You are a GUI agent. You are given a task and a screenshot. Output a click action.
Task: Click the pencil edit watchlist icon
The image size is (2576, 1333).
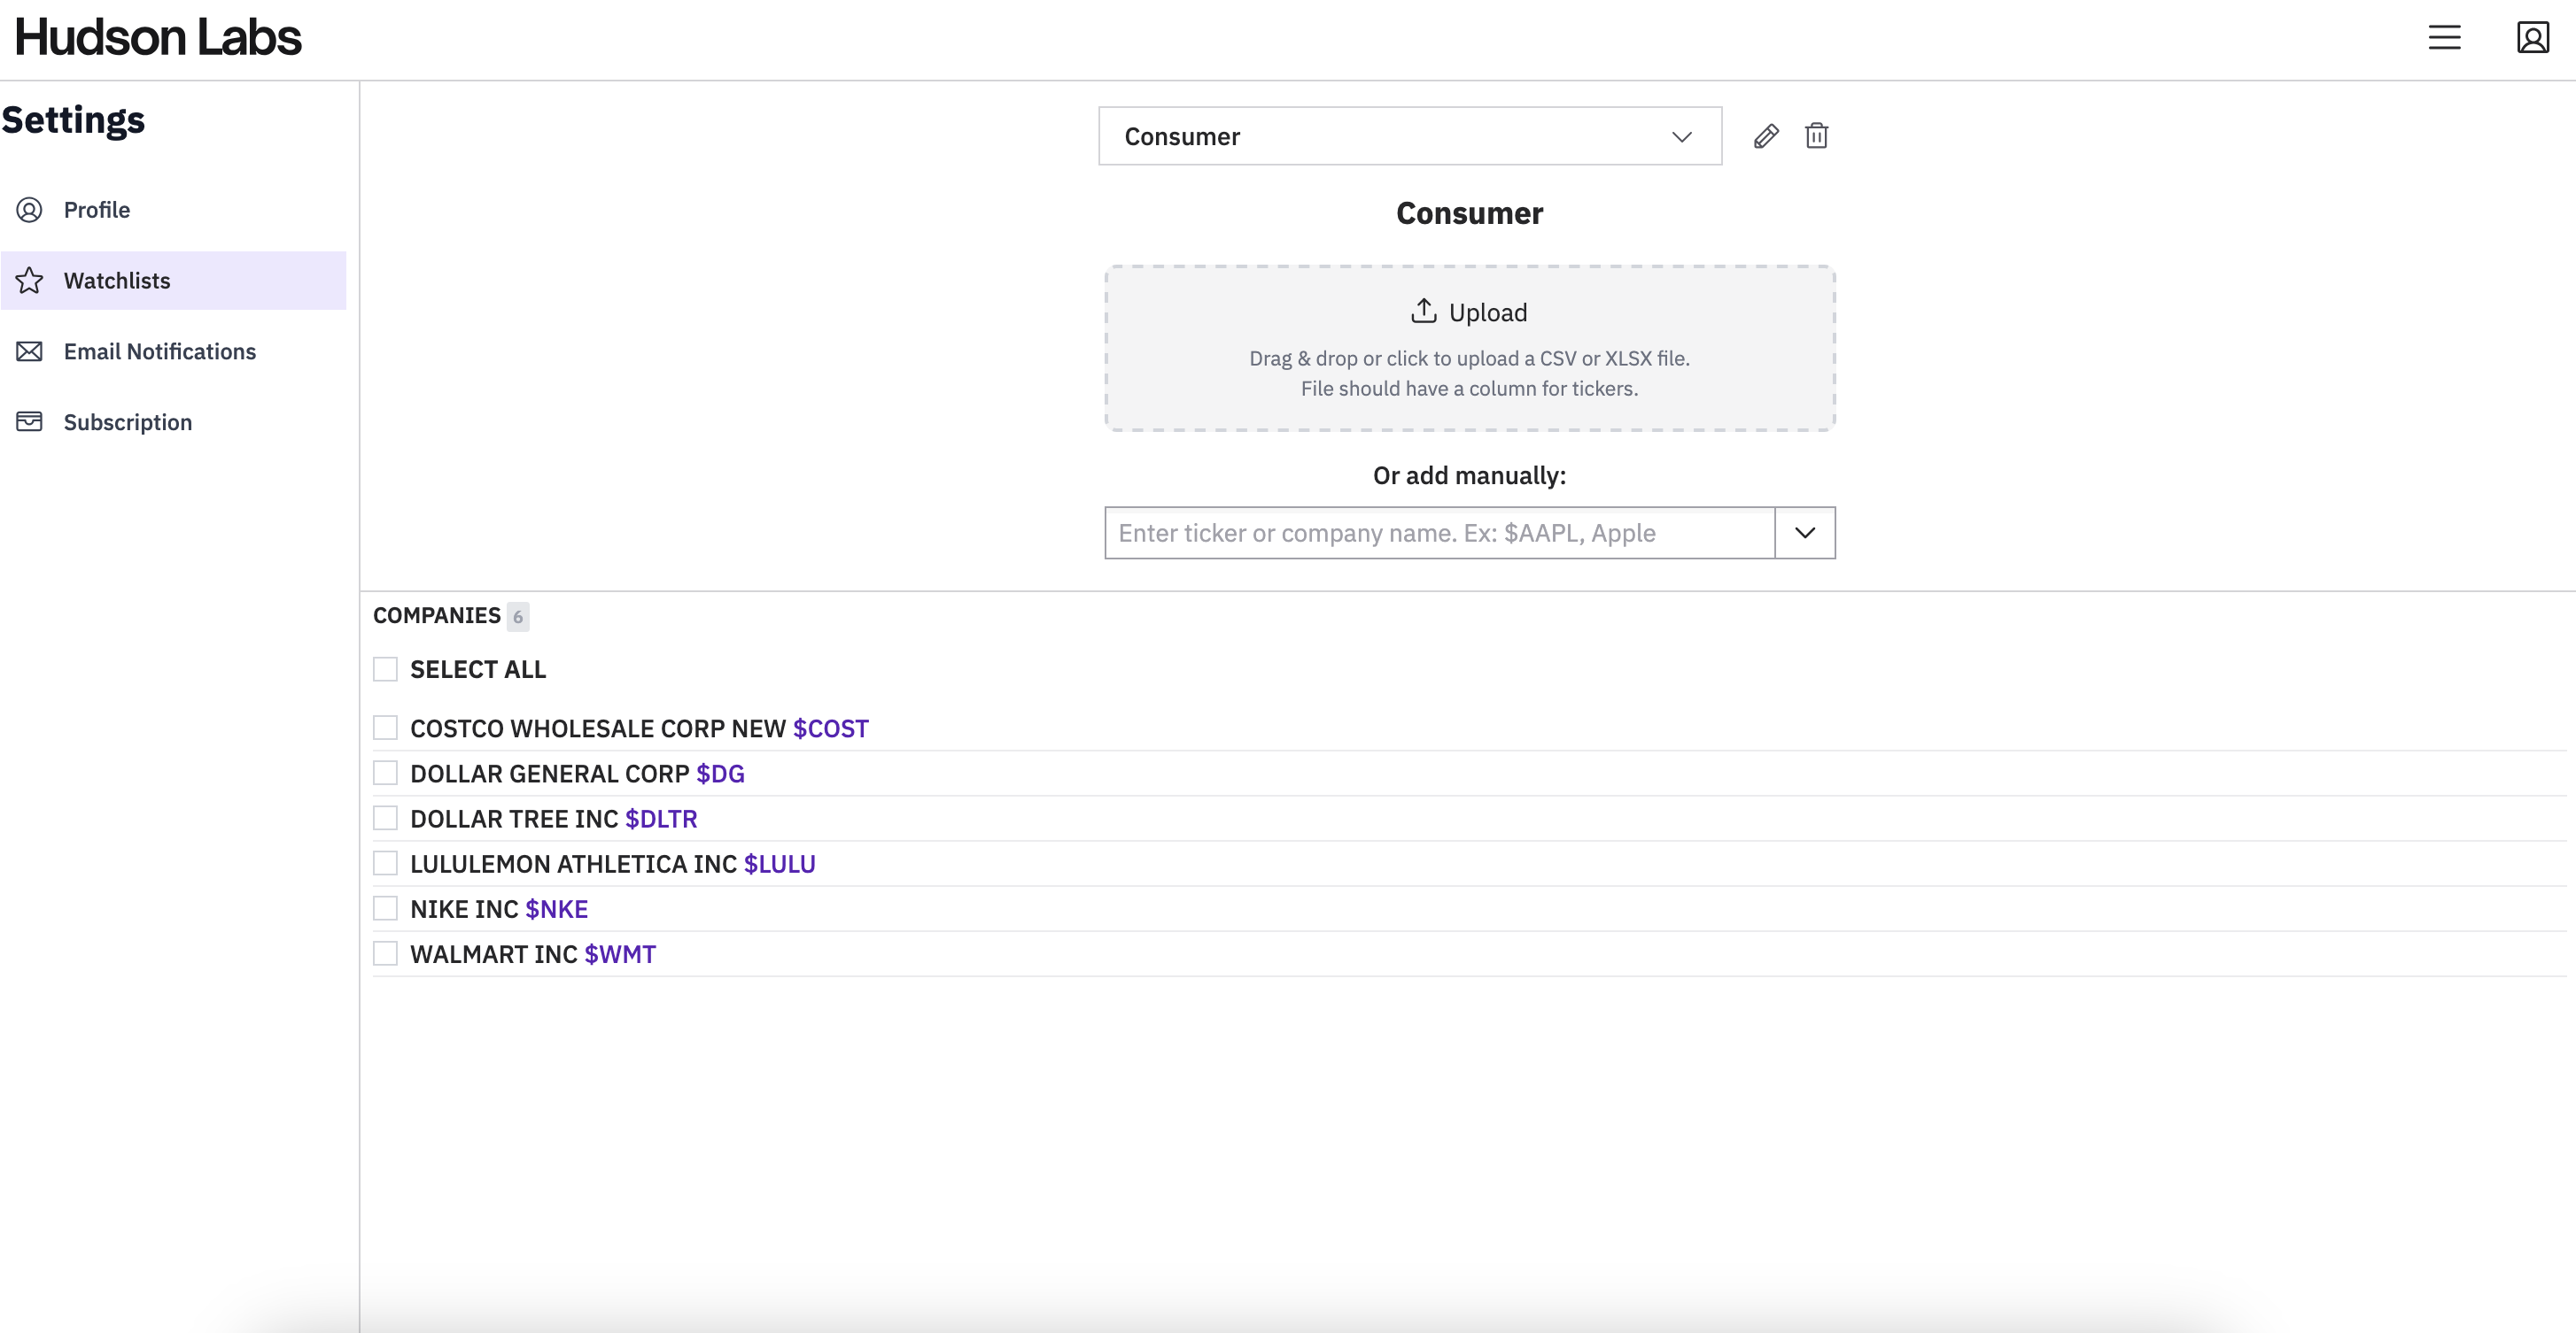click(1766, 136)
